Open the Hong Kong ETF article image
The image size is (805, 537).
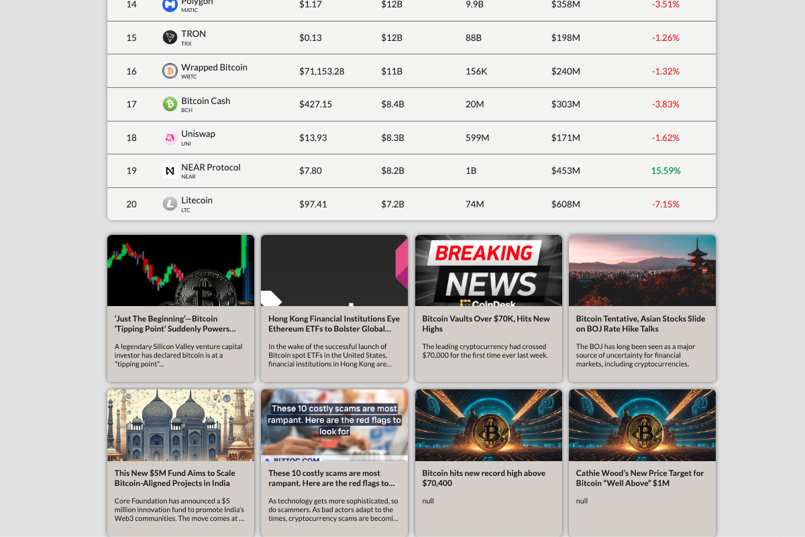[x=334, y=271]
